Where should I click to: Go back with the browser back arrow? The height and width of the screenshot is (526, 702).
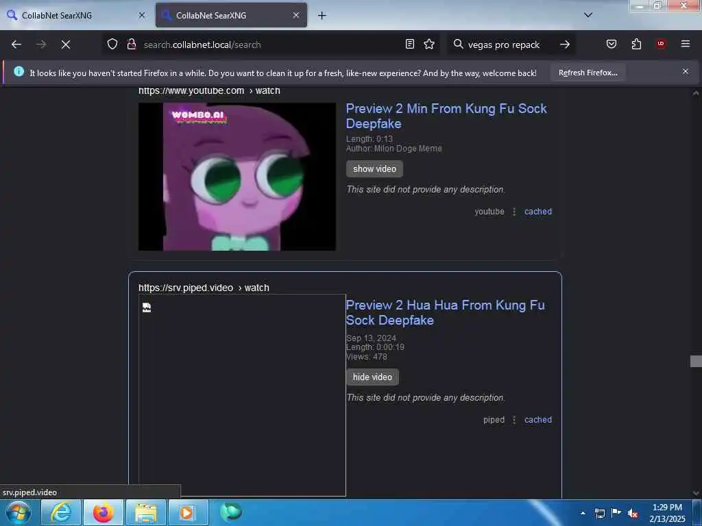16,45
